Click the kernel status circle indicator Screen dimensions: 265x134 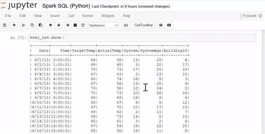point(260,16)
